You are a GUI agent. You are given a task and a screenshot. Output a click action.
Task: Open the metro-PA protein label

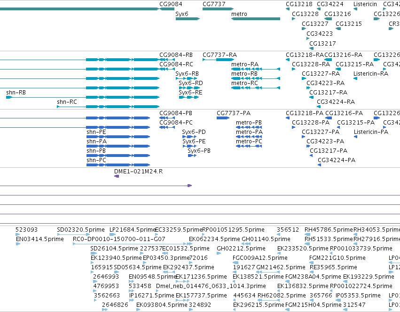(x=249, y=132)
